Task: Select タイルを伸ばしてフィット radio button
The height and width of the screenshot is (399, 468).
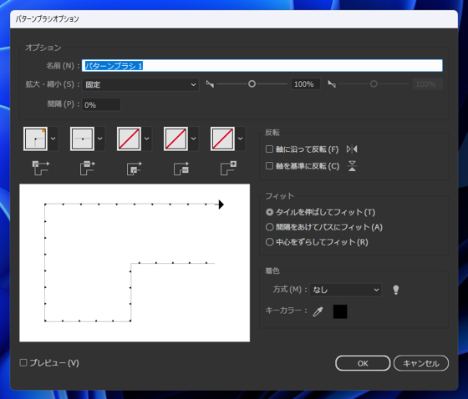Action: 269,212
